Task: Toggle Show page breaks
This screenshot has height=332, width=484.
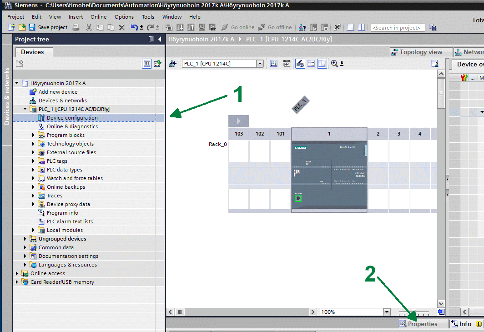Action: coord(311,64)
